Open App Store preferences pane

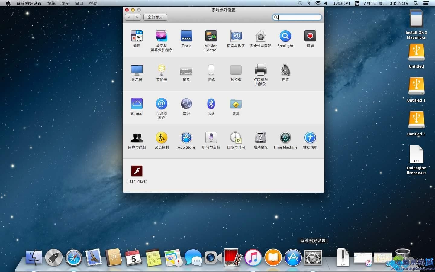[x=186, y=138]
